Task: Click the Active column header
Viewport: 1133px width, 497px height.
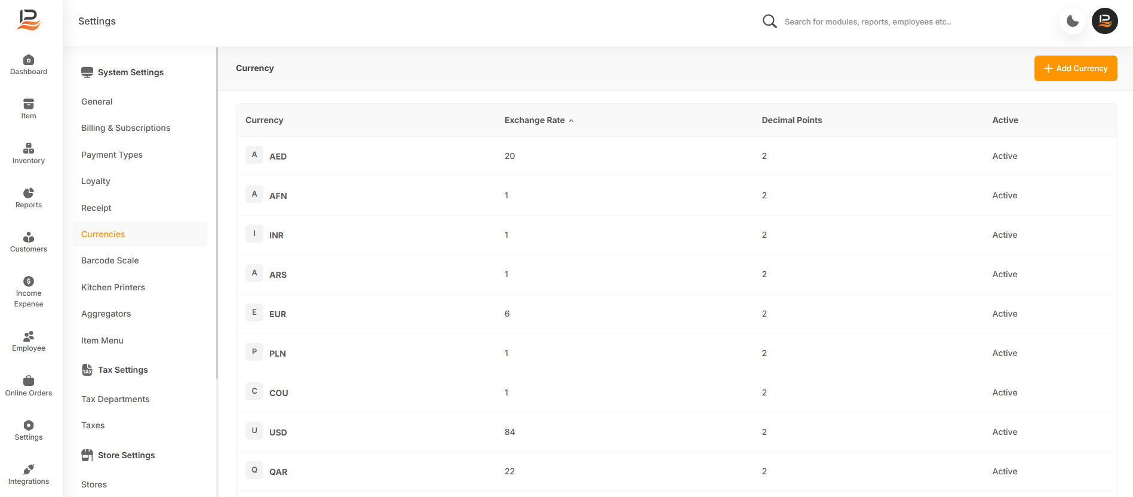Action: (1005, 120)
